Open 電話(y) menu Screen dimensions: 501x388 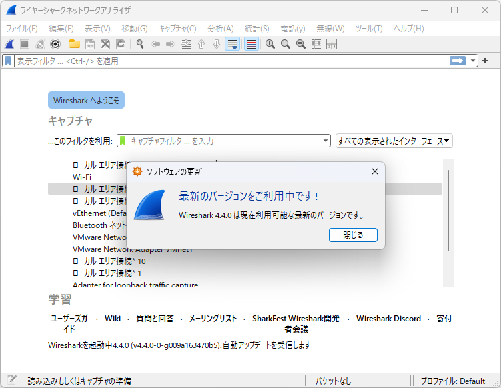click(x=293, y=29)
